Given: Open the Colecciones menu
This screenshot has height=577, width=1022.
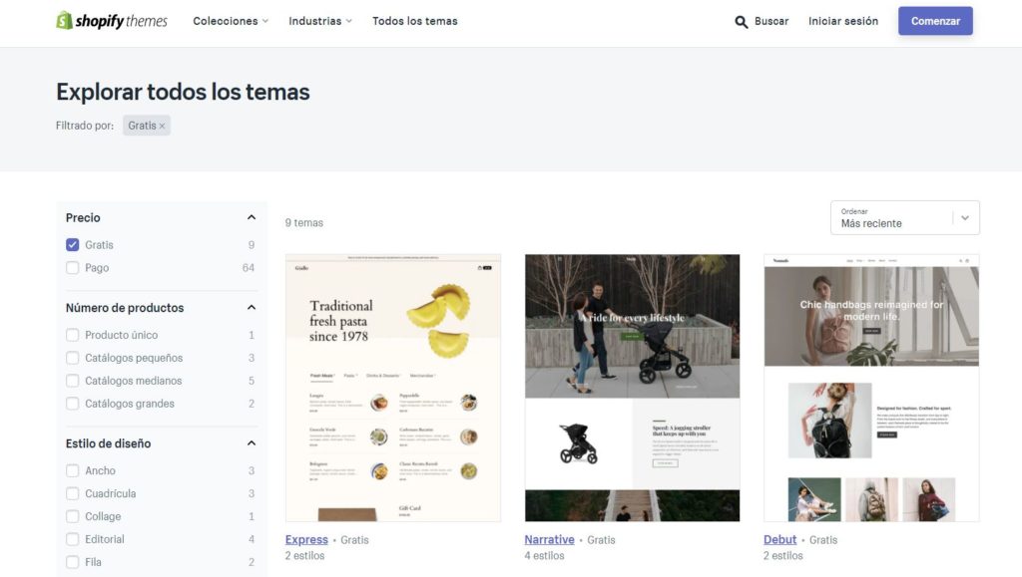Looking at the screenshot, I should coord(231,21).
